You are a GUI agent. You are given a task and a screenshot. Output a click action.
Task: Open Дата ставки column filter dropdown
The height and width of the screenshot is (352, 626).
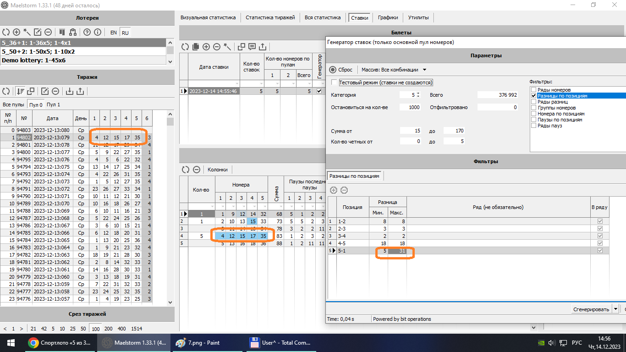click(237, 83)
